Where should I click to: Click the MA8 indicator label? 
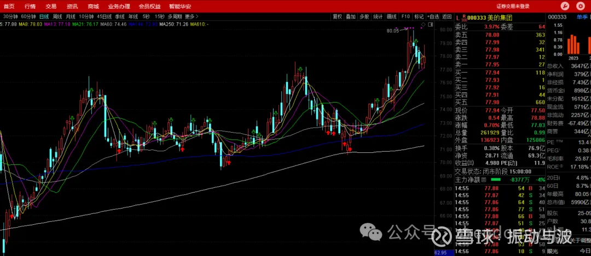[x=31, y=24]
